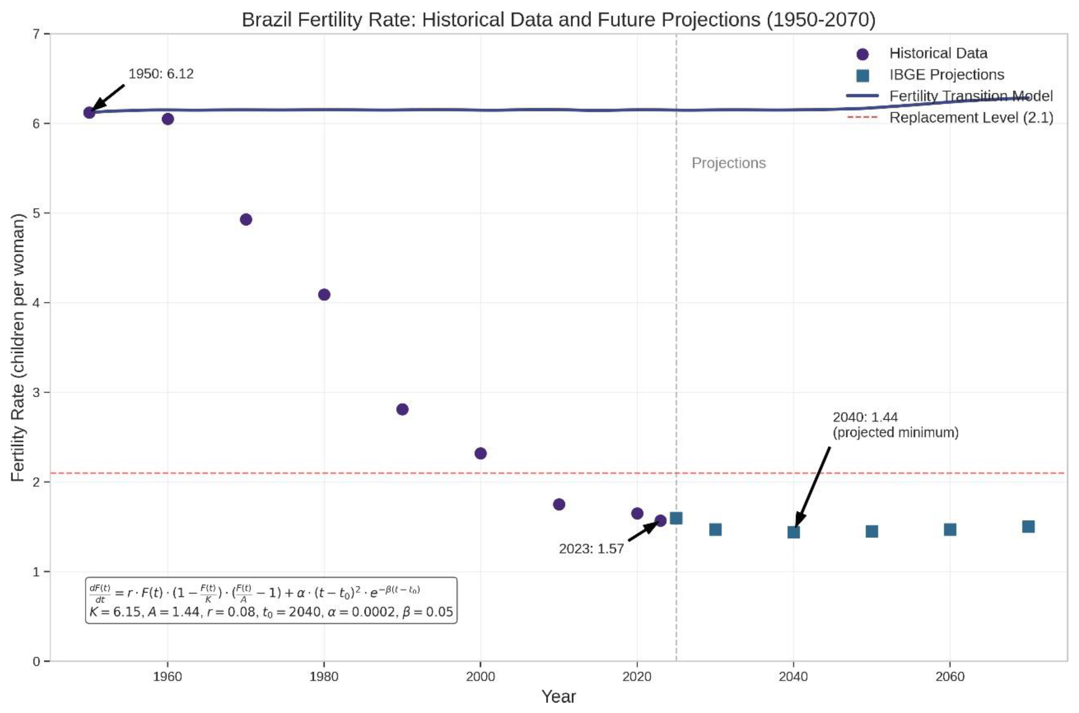Screen dimensions: 1079x713
Task: Click the Historical Data legend circle marker
Action: [862, 54]
